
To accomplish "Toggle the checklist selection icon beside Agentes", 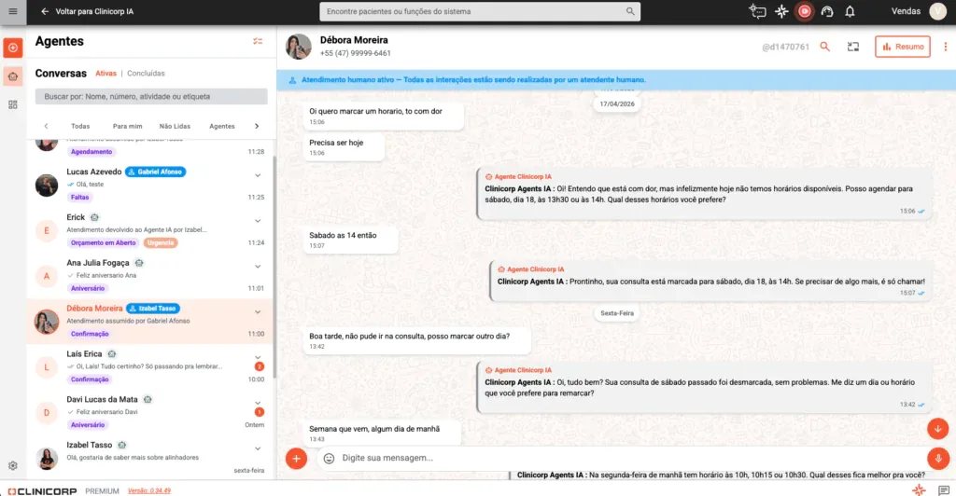I will 258,41.
